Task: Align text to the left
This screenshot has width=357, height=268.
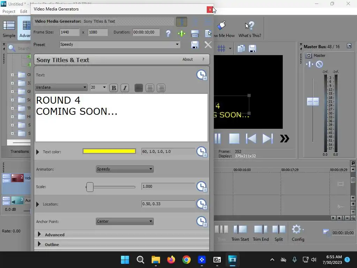Action: [139, 88]
